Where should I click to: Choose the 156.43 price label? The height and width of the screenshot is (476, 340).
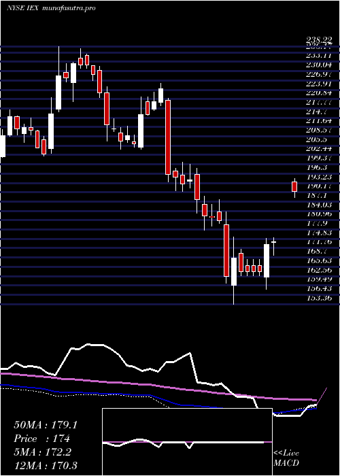coord(319,289)
